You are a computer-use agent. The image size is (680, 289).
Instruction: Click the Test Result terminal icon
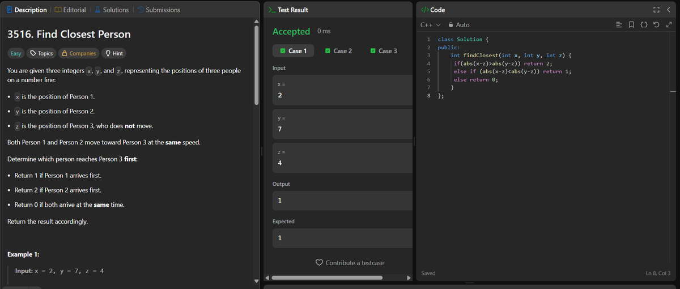click(x=271, y=10)
